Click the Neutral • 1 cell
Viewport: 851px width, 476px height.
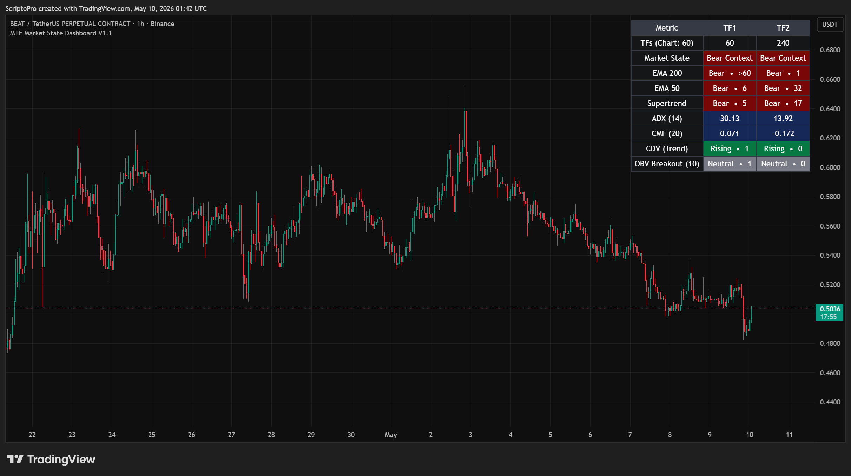[x=730, y=164]
